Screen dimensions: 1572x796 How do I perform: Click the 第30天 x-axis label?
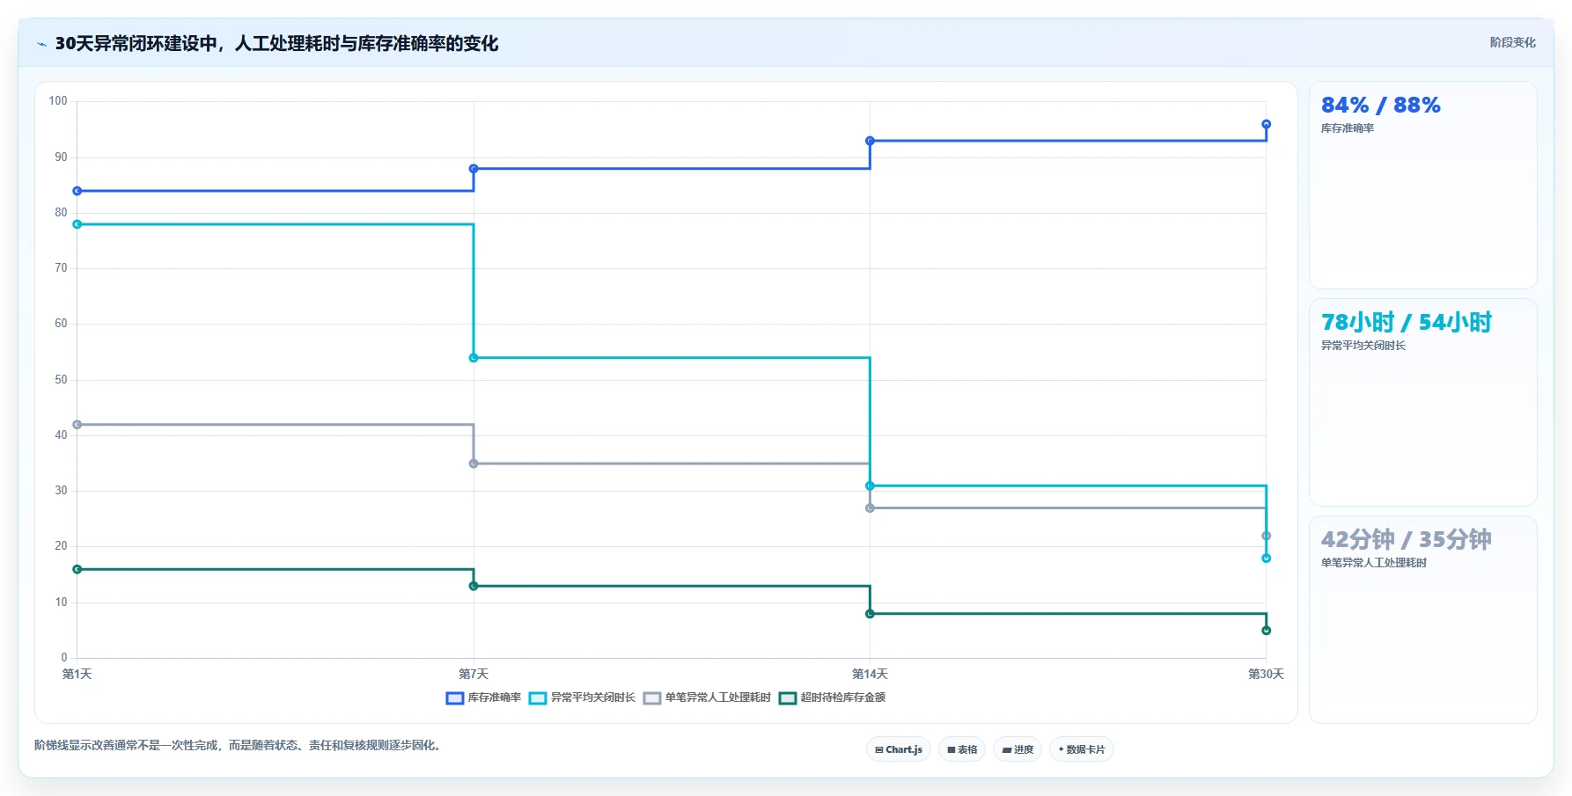(x=1266, y=675)
